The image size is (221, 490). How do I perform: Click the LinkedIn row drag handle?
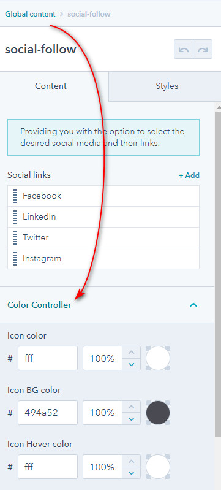pyautogui.click(x=15, y=217)
